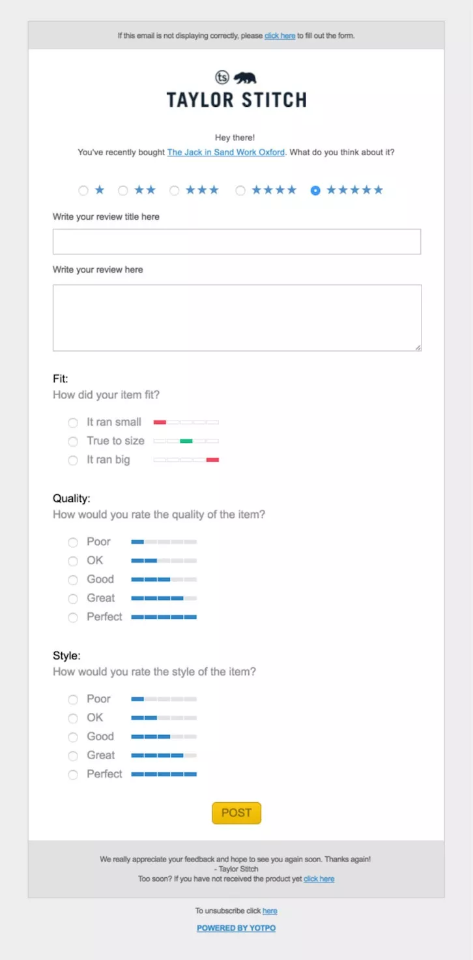Click the five stars rating icon
This screenshot has width=473, height=960.
[354, 190]
